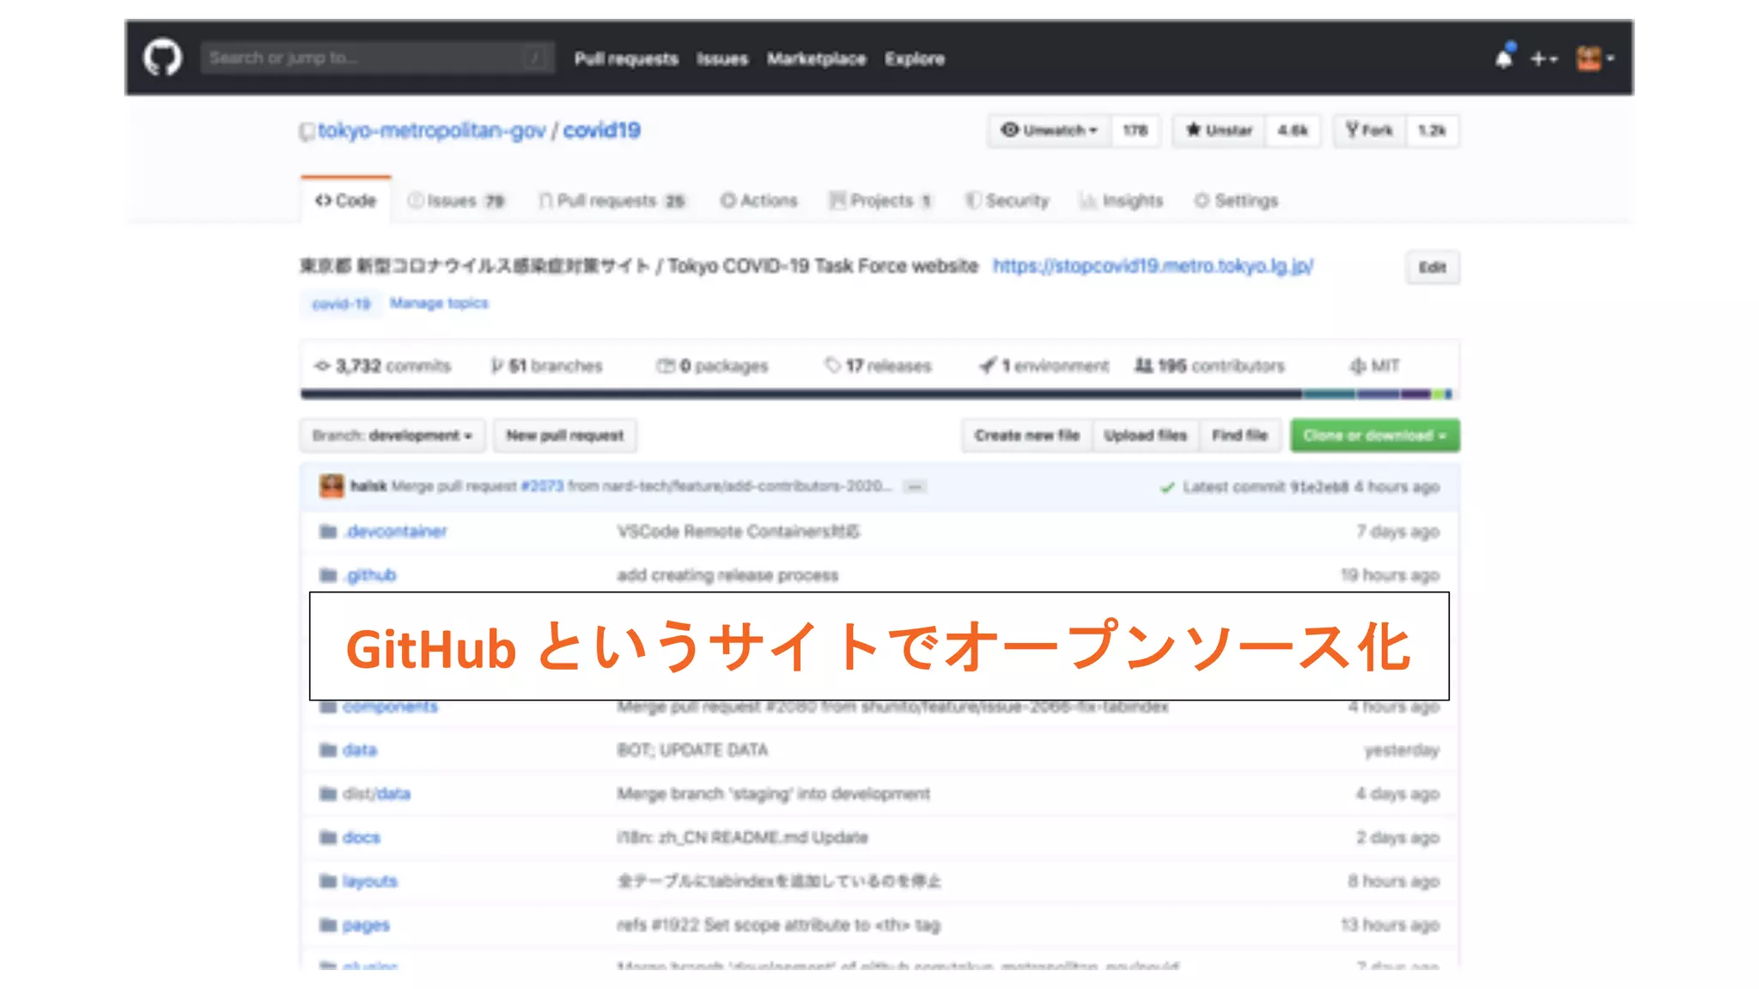Click New pull request

[564, 435]
